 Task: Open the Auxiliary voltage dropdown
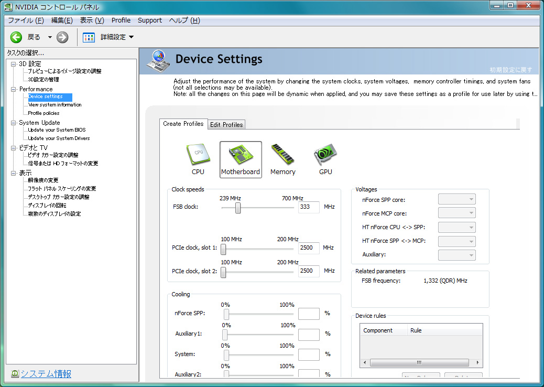pos(456,255)
